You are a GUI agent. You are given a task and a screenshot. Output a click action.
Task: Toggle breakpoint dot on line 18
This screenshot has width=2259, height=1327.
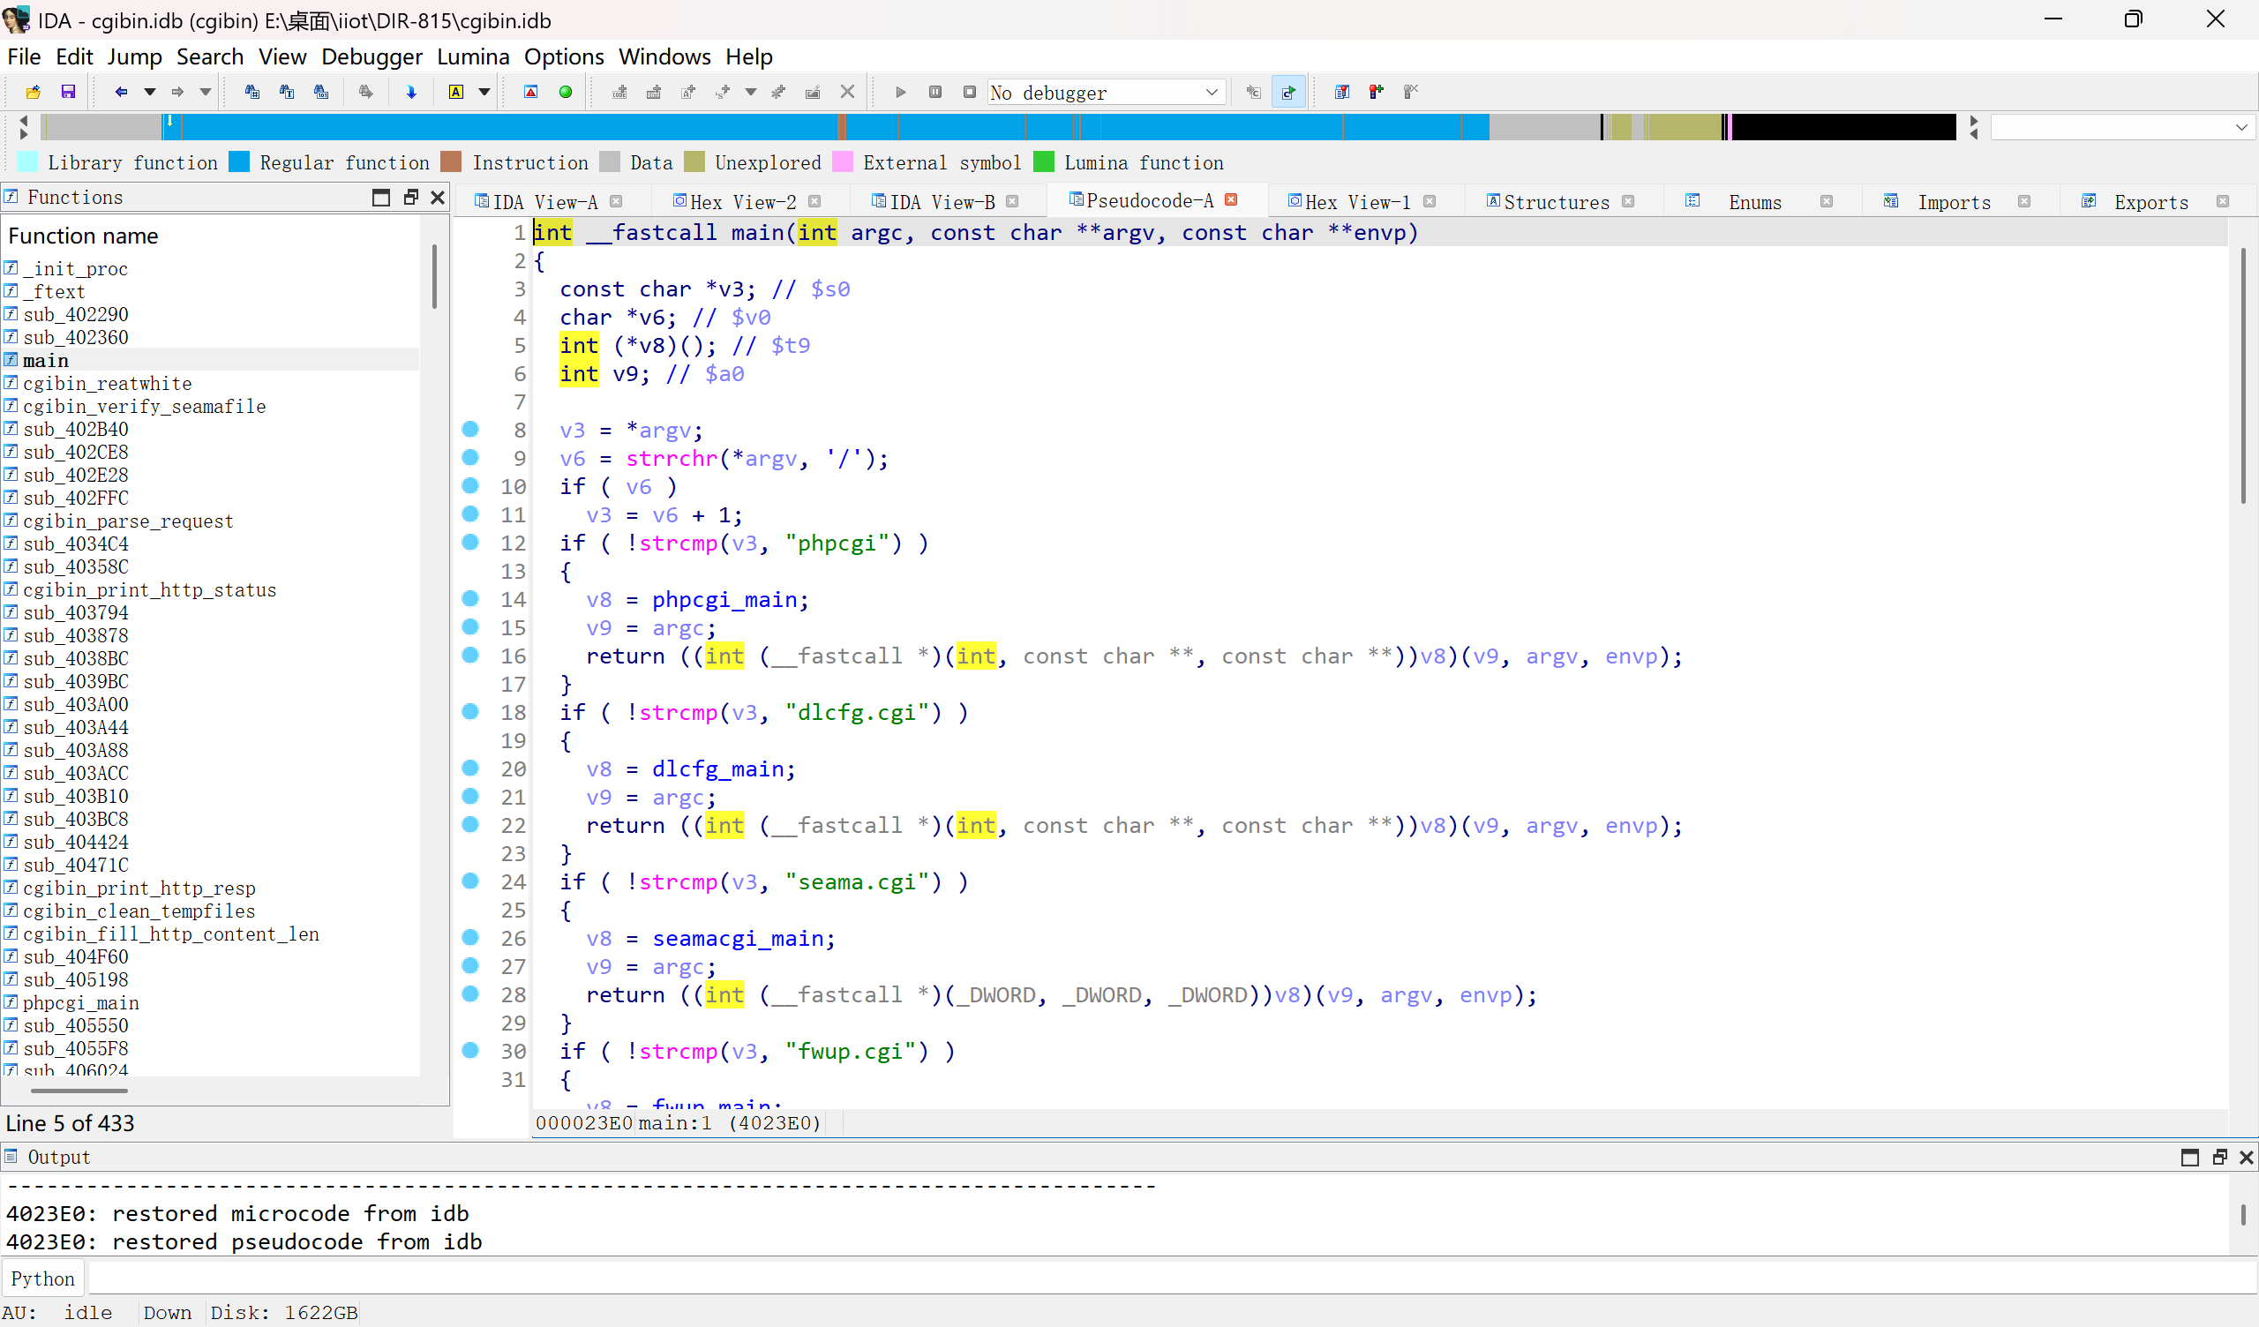470,712
